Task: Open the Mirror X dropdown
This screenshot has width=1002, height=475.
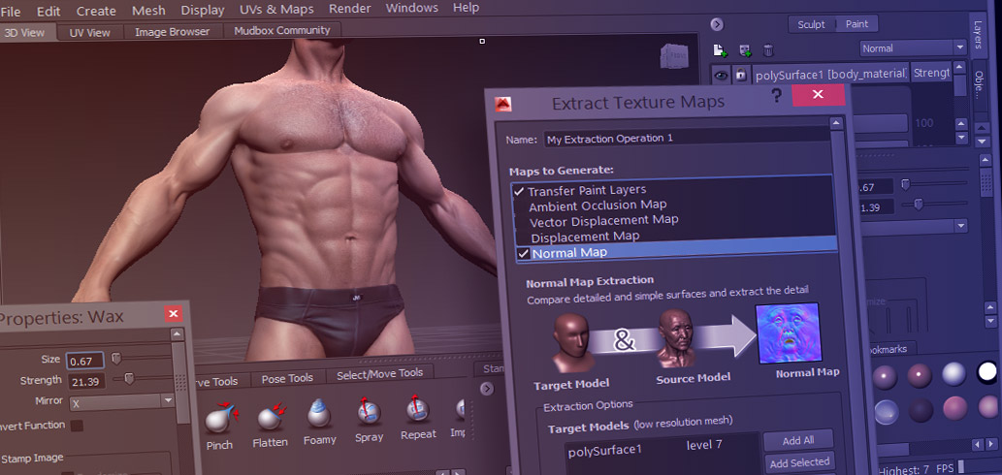Action: 121,401
